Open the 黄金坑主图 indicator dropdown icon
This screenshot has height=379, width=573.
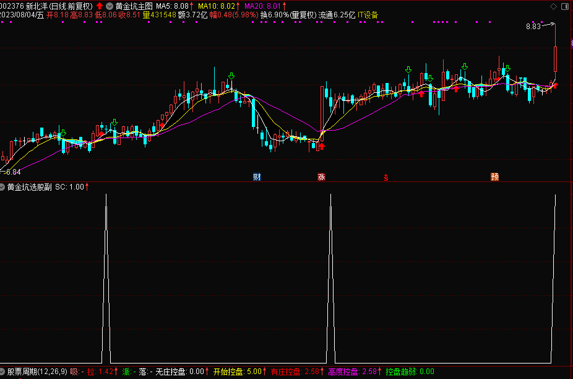pyautogui.click(x=110, y=6)
